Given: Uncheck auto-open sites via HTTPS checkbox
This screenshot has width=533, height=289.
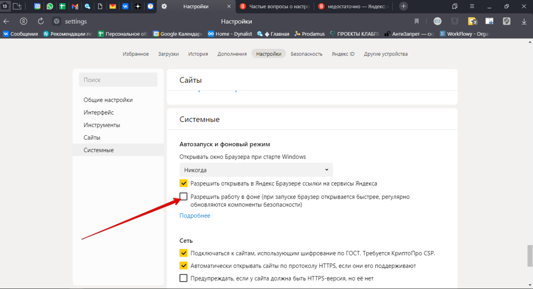Looking at the screenshot, I should tap(183, 266).
